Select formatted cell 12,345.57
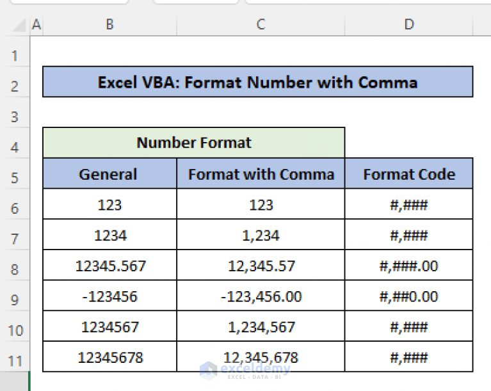The image size is (491, 391). click(x=261, y=265)
